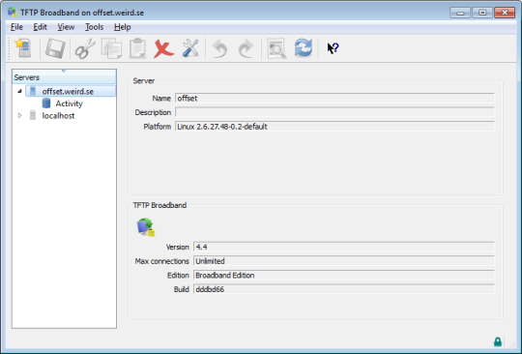522x354 pixels.
Task: Minimize the TFTP Broadband window
Action: [460, 13]
